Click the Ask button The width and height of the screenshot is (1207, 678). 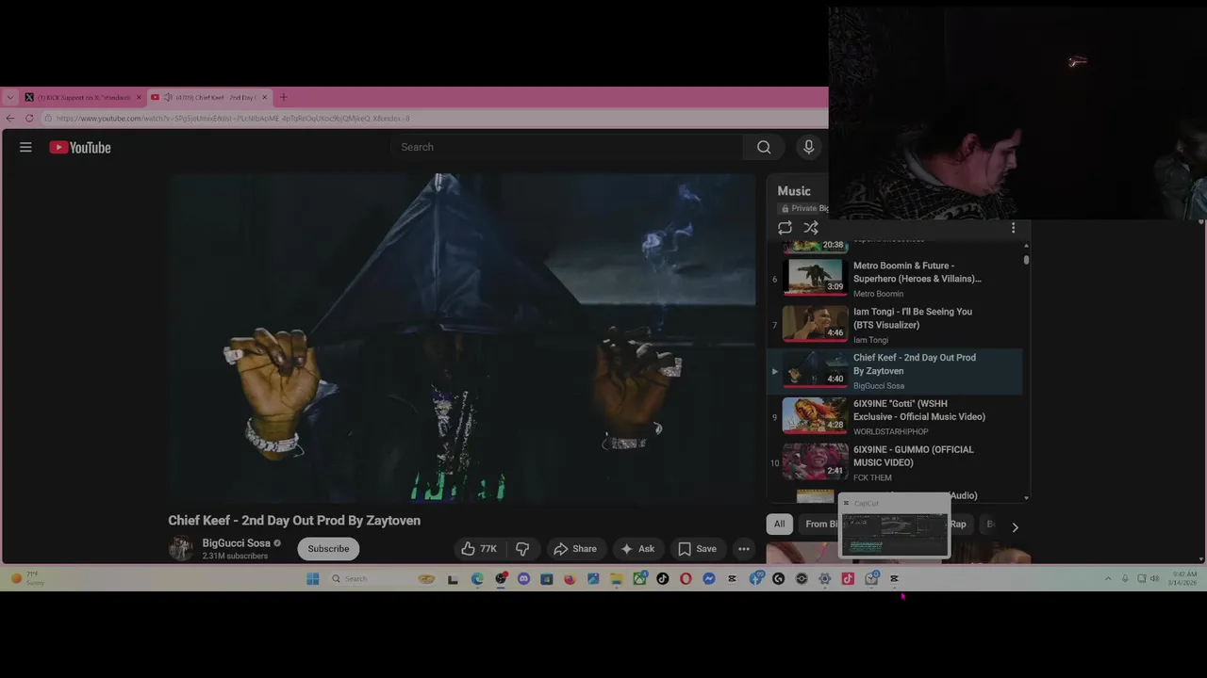637,548
